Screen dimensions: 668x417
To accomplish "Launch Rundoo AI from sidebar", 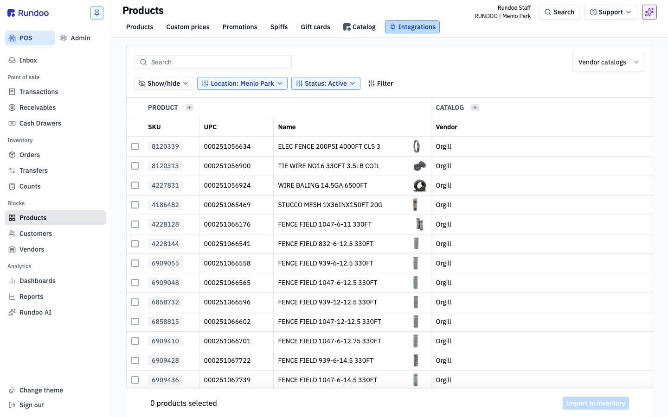I will pos(55,312).
